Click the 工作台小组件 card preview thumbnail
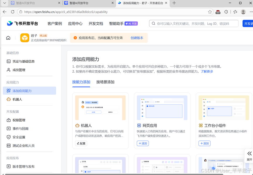This screenshot has height=175, width=253. click(x=224, y=108)
